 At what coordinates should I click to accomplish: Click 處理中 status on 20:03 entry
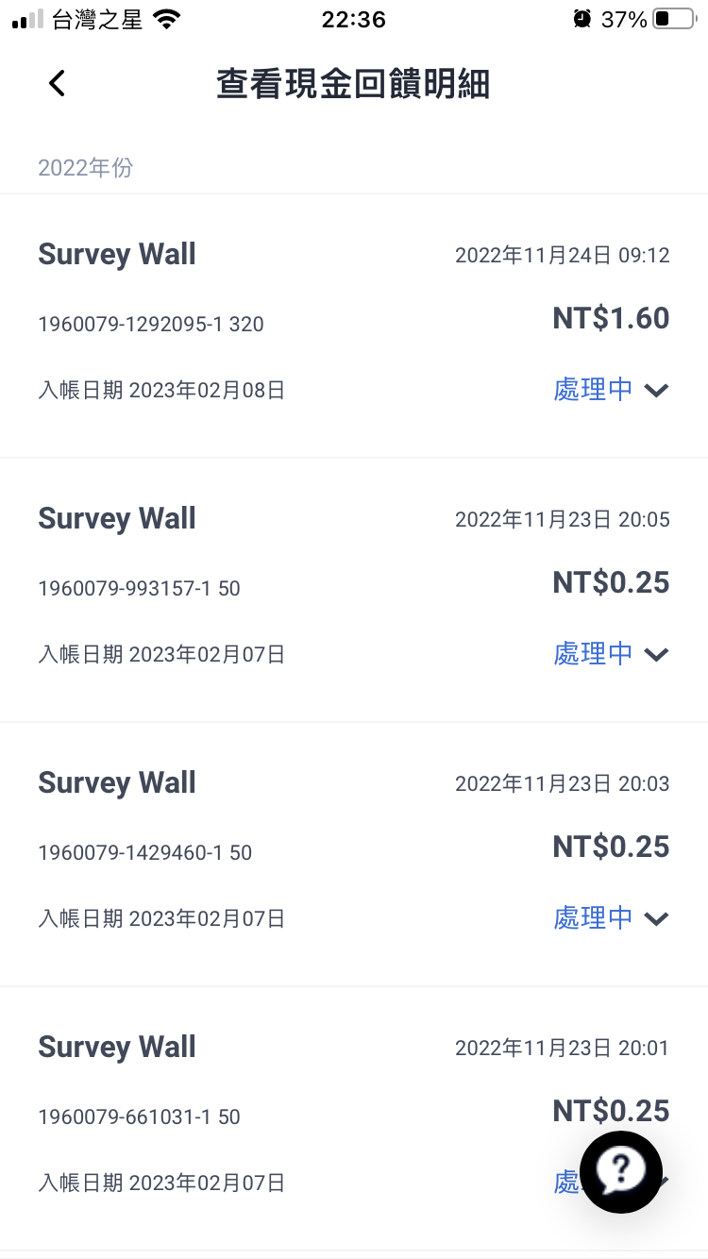coord(593,918)
